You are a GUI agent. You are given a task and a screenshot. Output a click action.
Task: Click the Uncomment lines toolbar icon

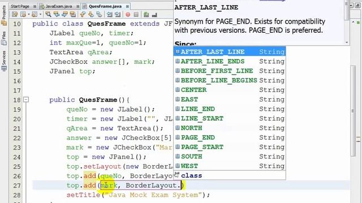point(154,15)
